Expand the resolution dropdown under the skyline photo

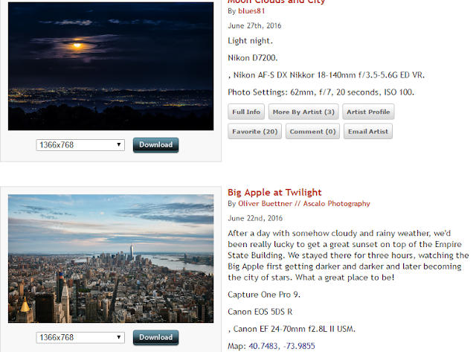[x=80, y=337]
